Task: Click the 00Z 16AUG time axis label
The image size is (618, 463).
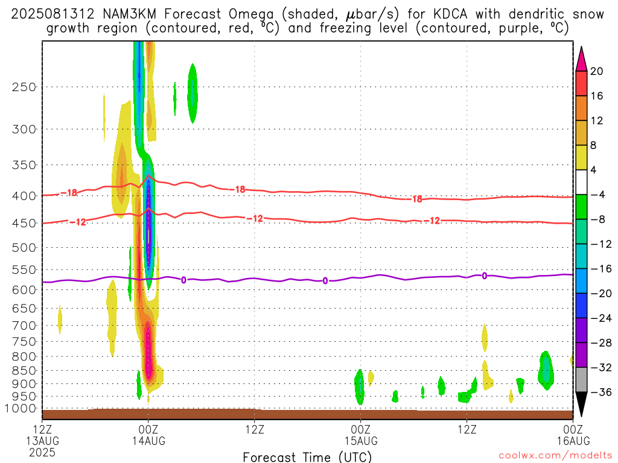Action: (573, 435)
